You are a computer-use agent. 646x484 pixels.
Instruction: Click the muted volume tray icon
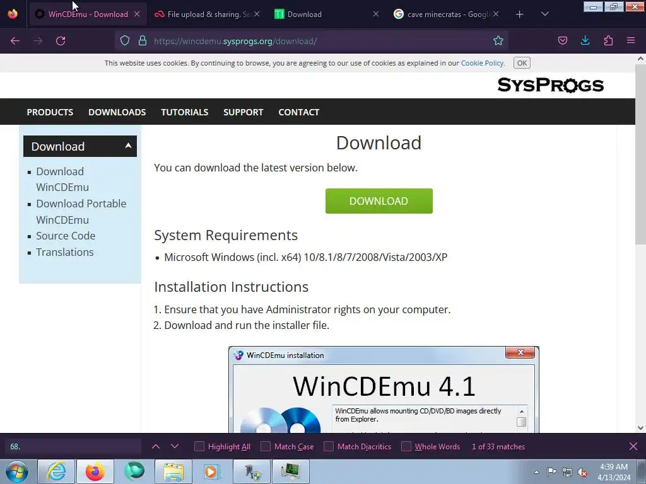point(582,472)
